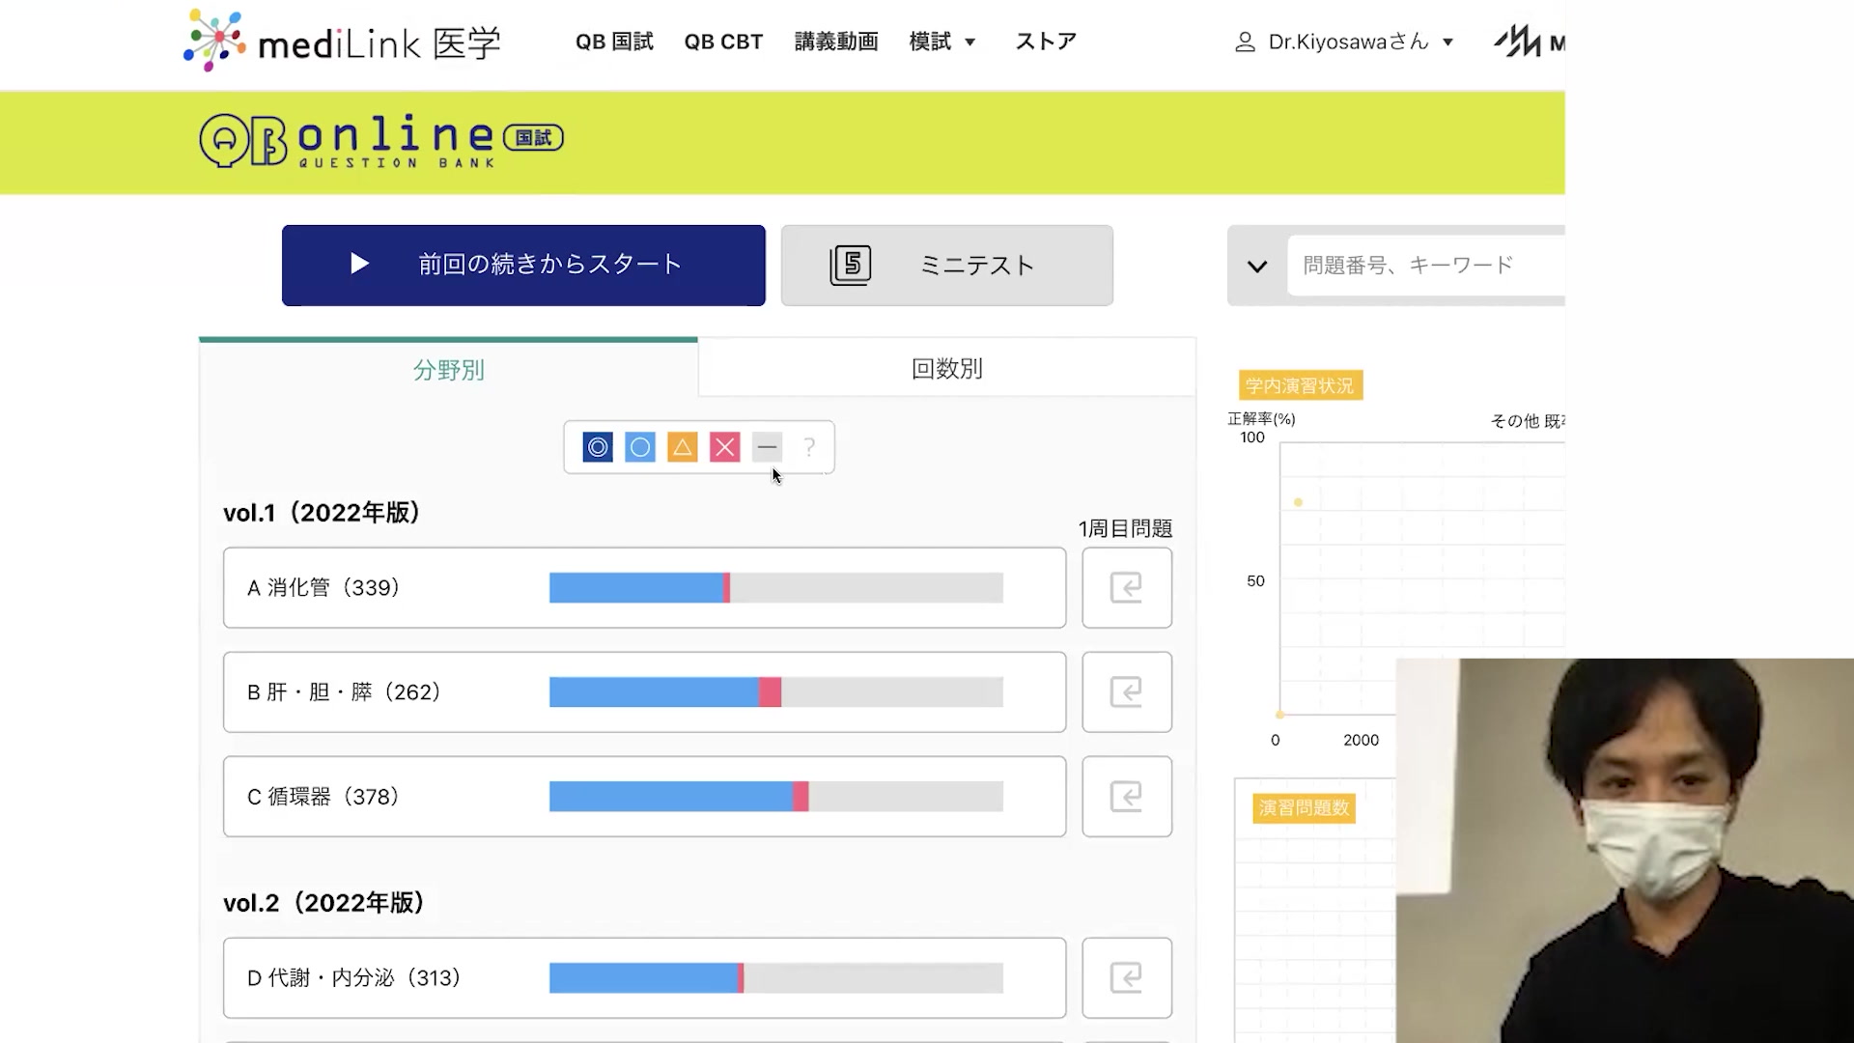Viewport: 1854px width, 1043px height.
Task: Click the gray dash filter icon
Action: 767,447
